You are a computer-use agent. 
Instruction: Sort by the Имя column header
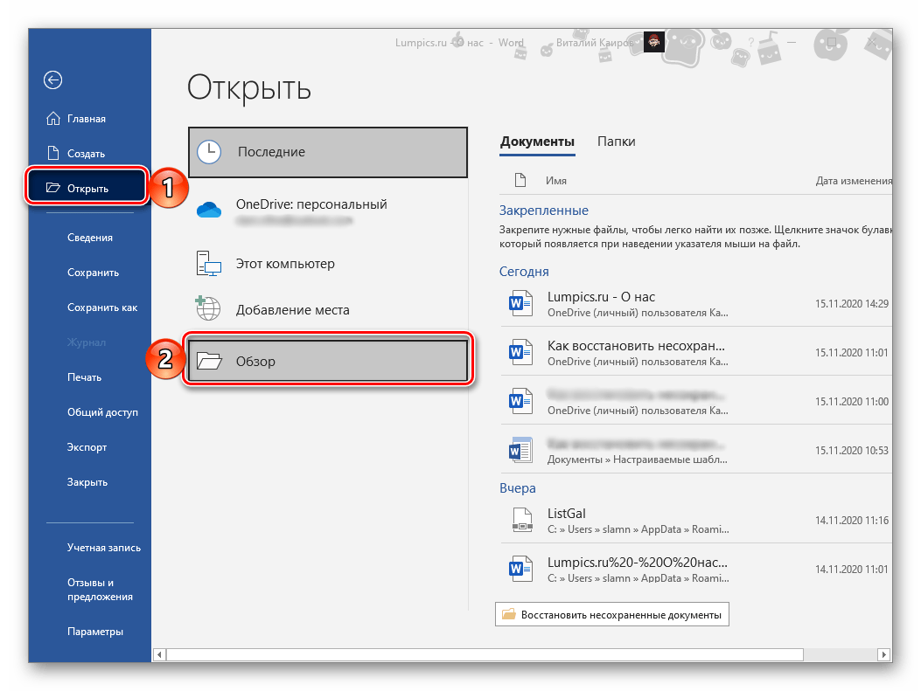tap(556, 181)
